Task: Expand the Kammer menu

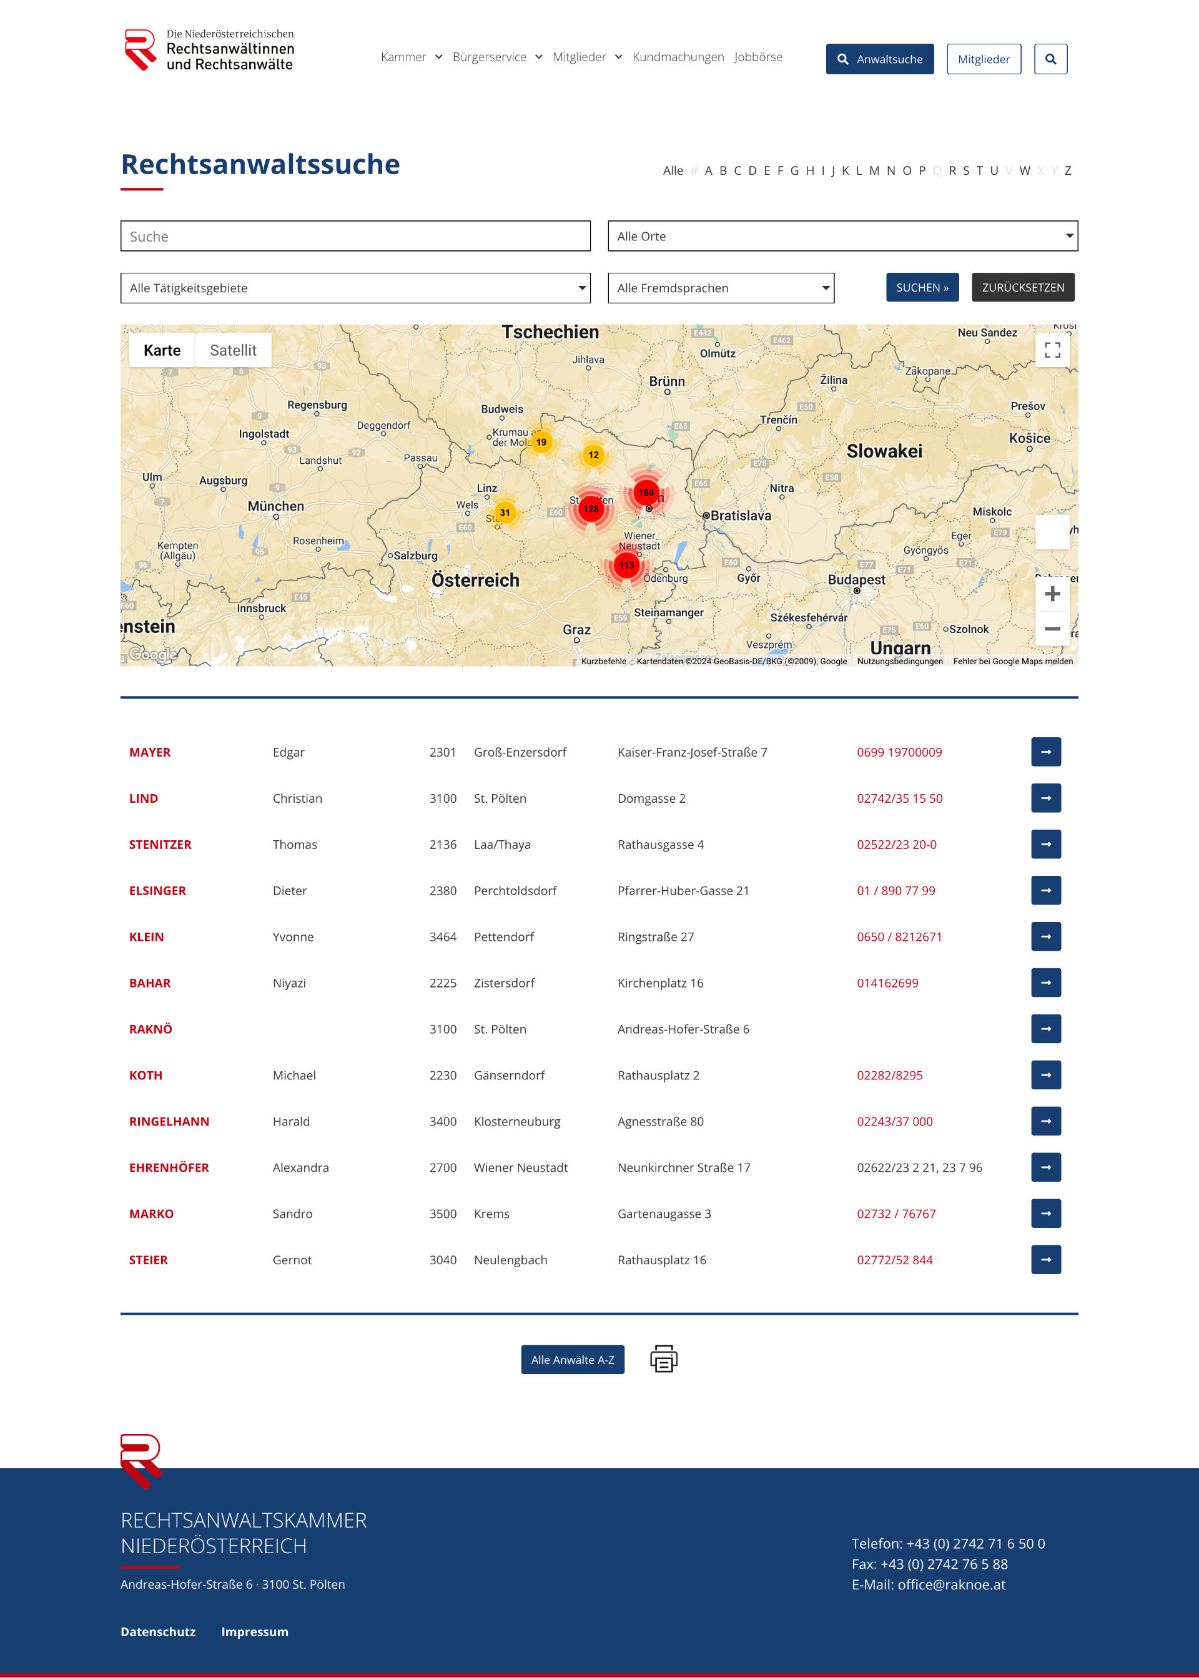Action: click(x=412, y=57)
